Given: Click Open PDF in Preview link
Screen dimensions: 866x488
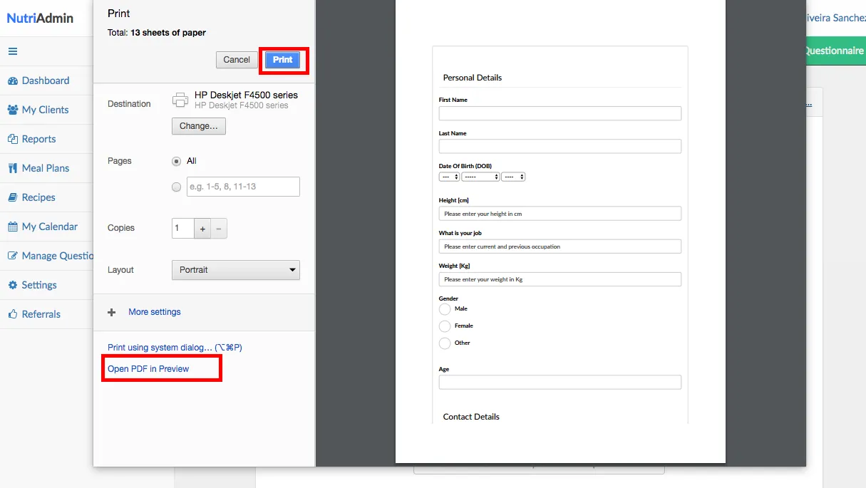Looking at the screenshot, I should click(x=148, y=369).
